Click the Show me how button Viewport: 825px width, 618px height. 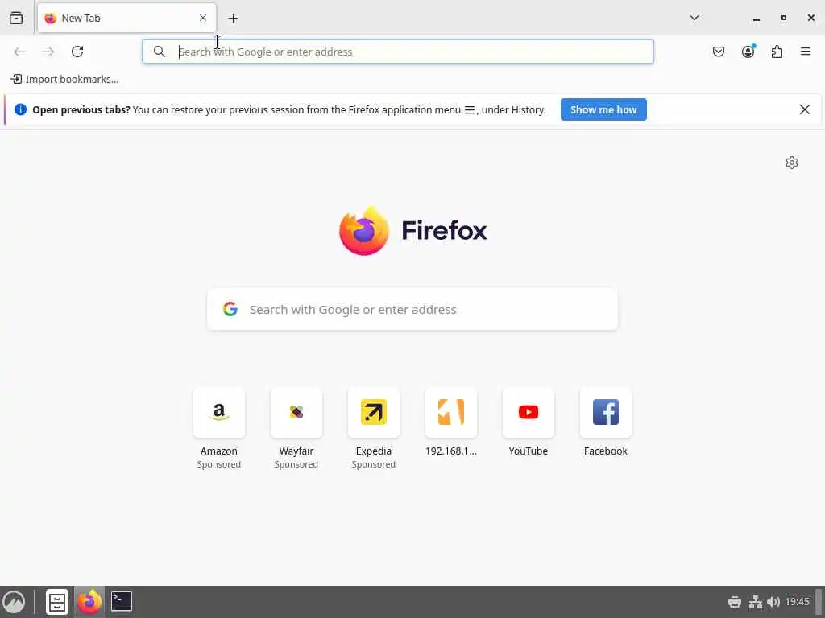[603, 109]
